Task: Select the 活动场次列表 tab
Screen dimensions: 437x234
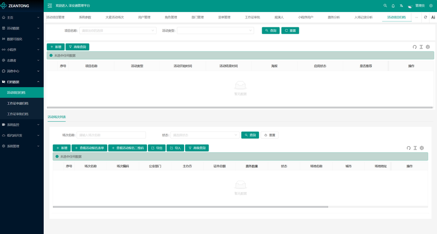Action: click(57, 117)
